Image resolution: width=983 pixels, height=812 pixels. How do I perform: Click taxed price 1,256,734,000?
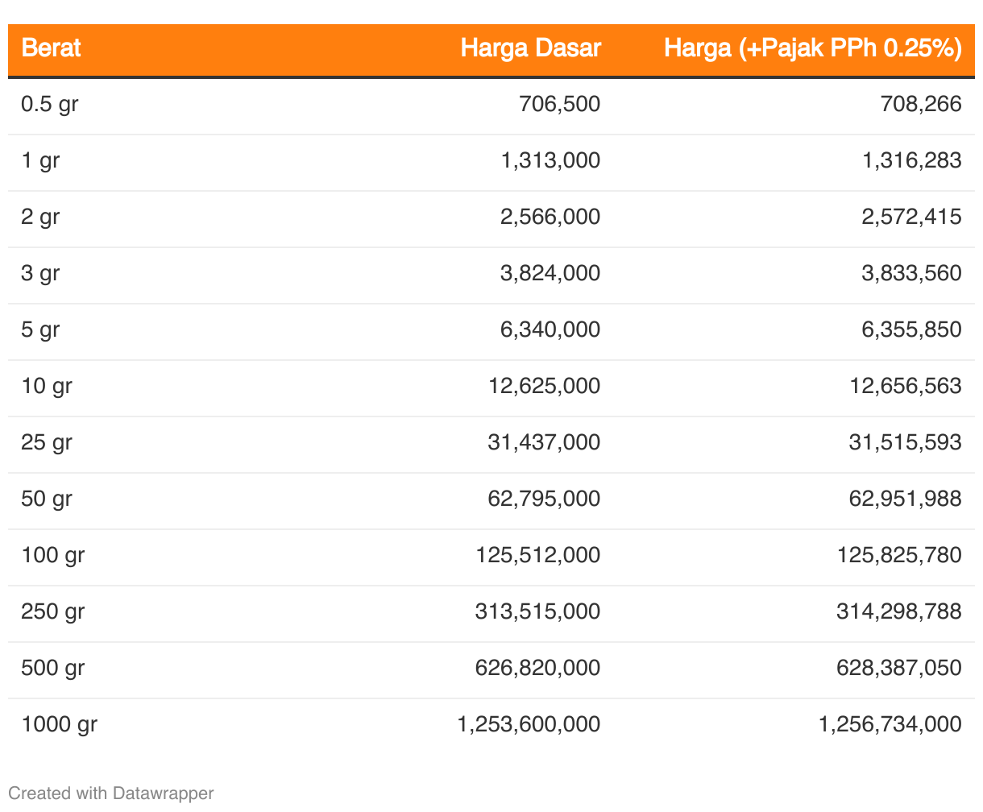coord(890,724)
